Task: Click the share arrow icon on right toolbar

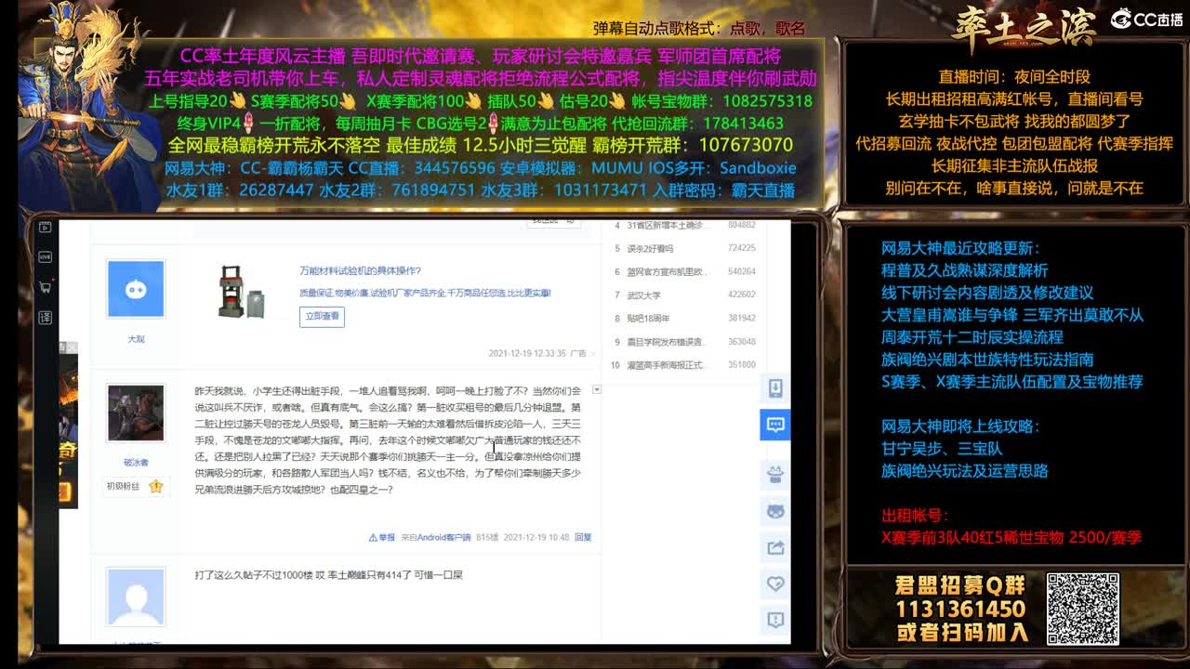Action: point(775,547)
